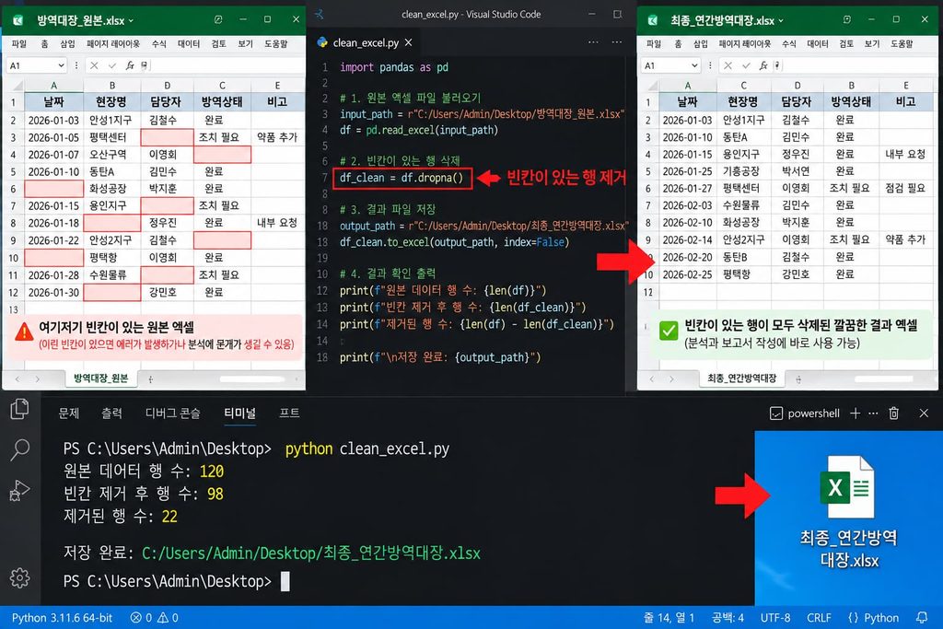Expand the 최종_연간방역대장.xlsx title dropdown chevron
Viewport: 943px width, 629px height.
coord(781,20)
